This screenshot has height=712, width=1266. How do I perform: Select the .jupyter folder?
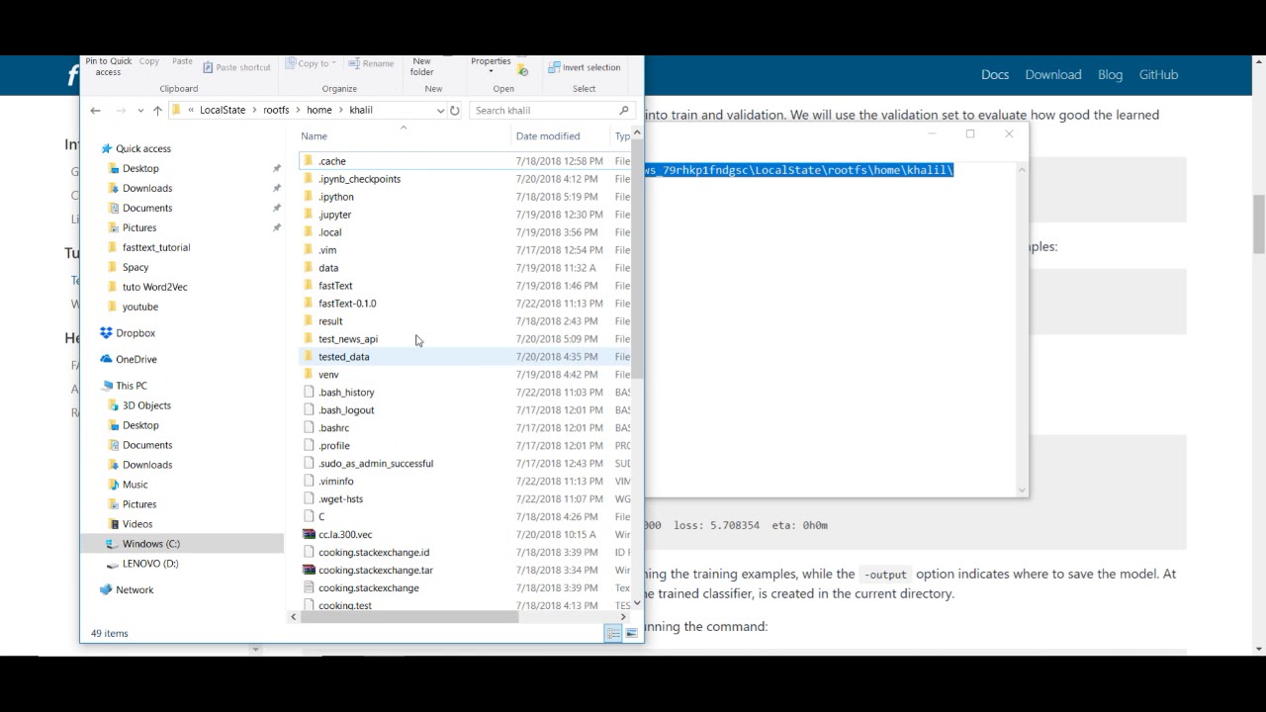[x=335, y=215]
